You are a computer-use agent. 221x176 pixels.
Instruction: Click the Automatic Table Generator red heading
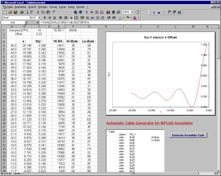click(x=149, y=123)
